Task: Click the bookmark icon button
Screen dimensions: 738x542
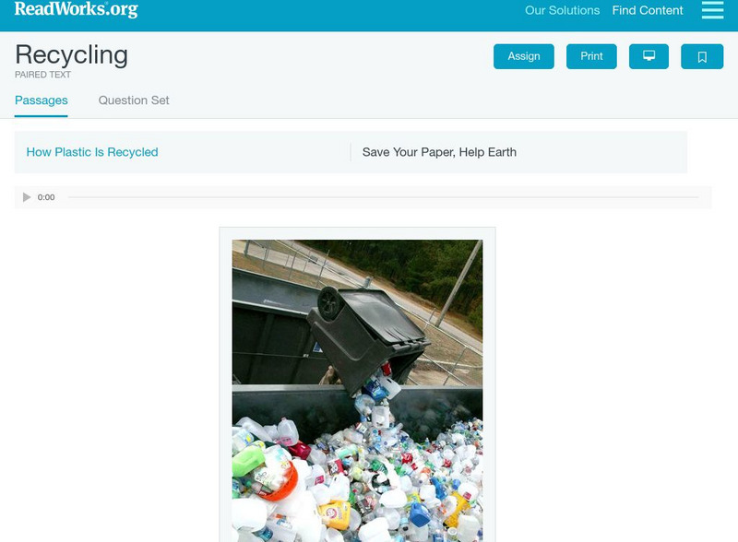Action: (702, 56)
